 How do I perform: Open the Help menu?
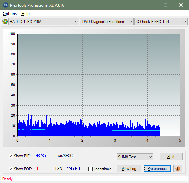click(x=25, y=14)
